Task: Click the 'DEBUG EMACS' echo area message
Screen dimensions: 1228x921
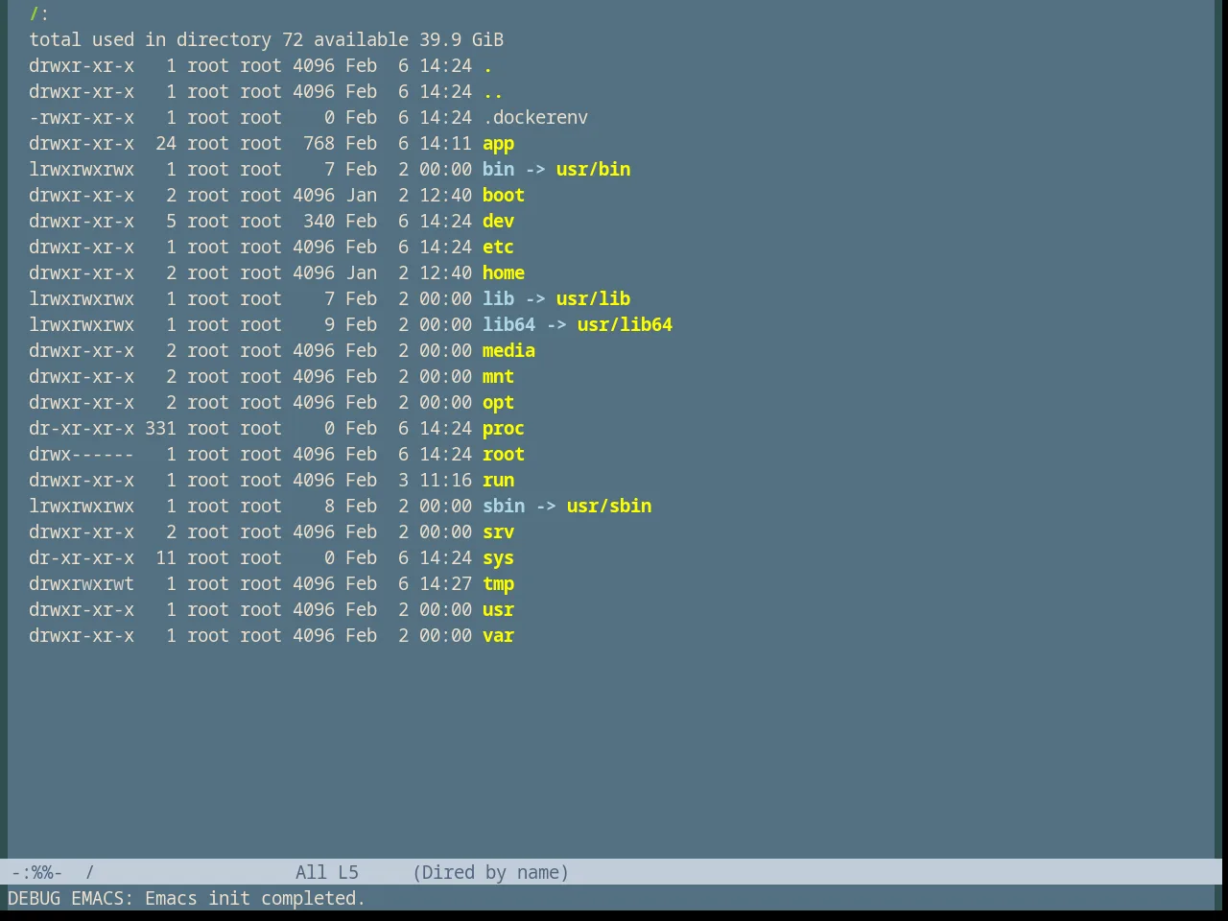Action: click(186, 899)
